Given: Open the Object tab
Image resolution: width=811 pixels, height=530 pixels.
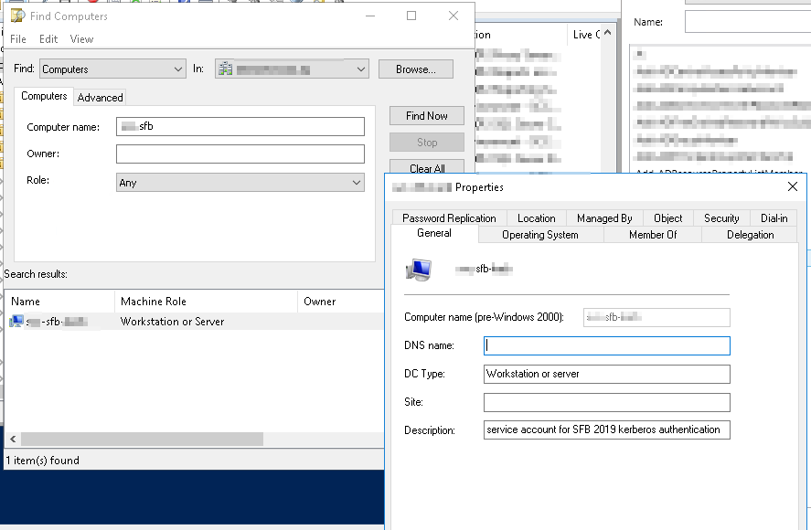Looking at the screenshot, I should 667,218.
